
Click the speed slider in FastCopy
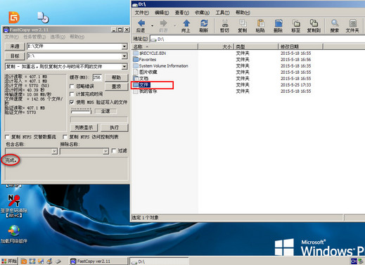pyautogui.click(x=81, y=111)
